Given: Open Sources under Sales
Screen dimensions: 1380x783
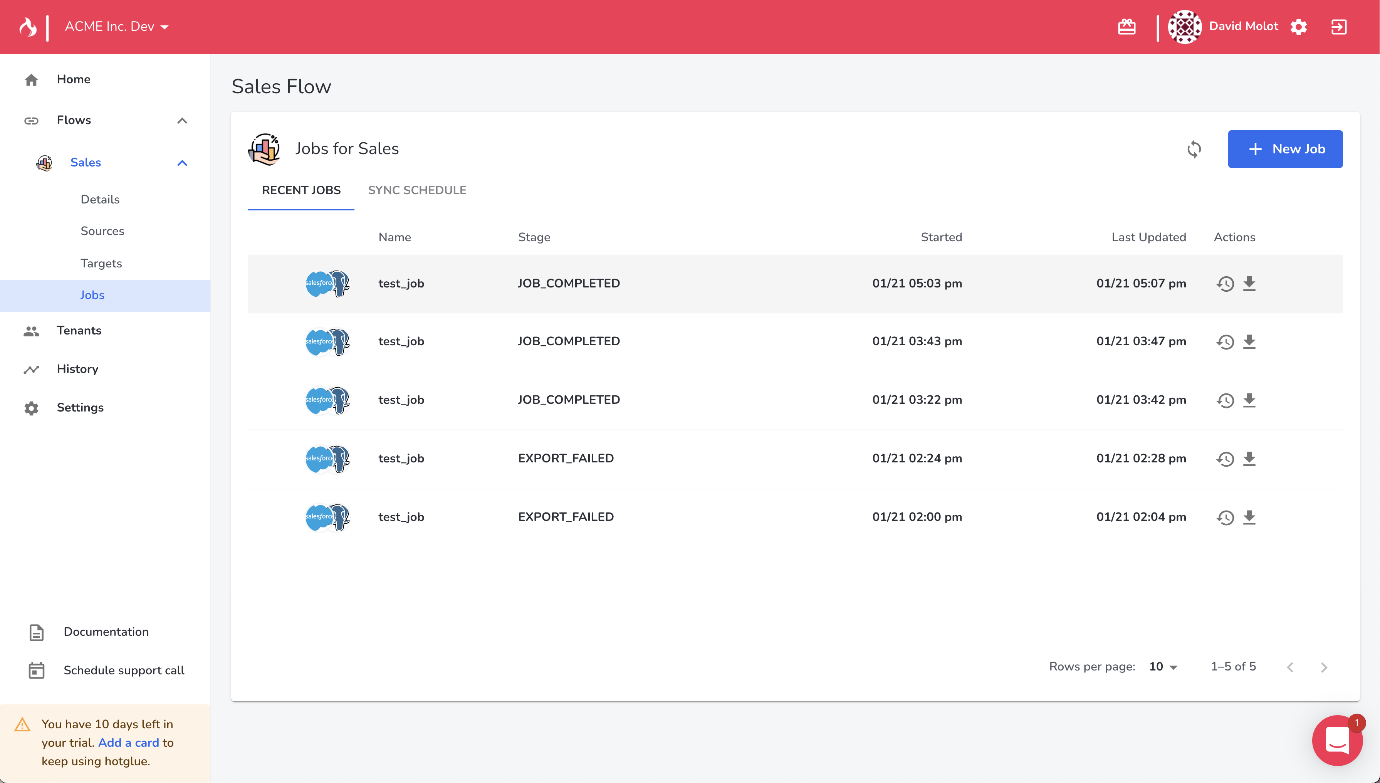Looking at the screenshot, I should [102, 231].
